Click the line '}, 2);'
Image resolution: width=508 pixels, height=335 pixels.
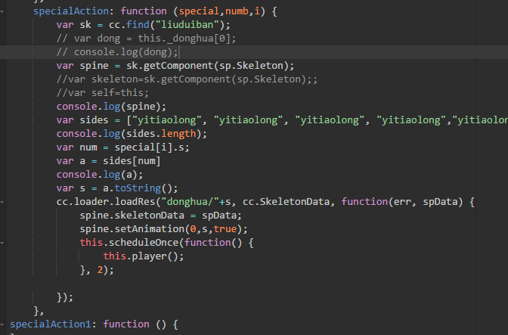tap(97, 270)
